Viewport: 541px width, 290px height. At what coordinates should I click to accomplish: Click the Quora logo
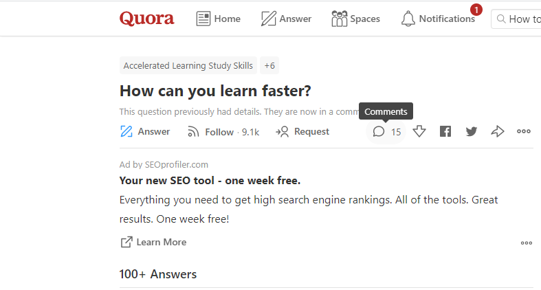(146, 19)
